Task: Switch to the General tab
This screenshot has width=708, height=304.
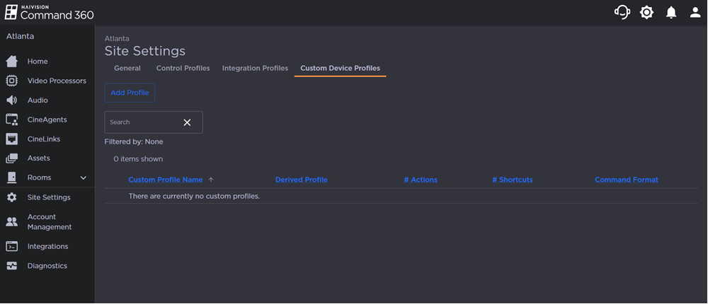Action: pos(127,68)
